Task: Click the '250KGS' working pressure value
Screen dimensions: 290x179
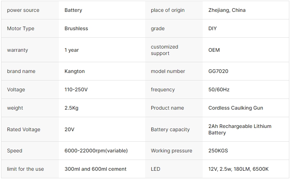Action: click(x=218, y=151)
